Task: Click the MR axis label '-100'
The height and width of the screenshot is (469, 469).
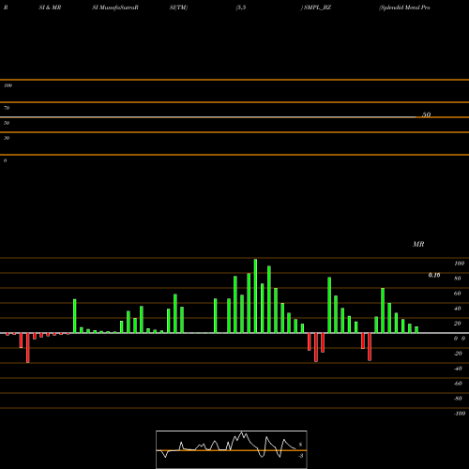Action: click(460, 414)
